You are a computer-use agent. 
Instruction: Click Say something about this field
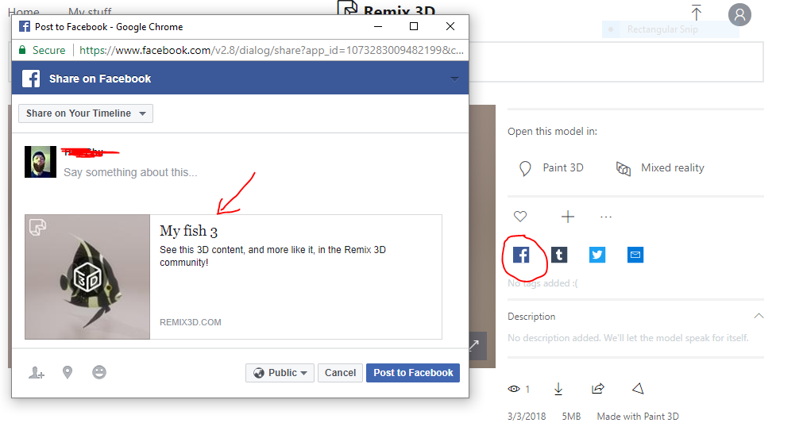pyautogui.click(x=130, y=172)
